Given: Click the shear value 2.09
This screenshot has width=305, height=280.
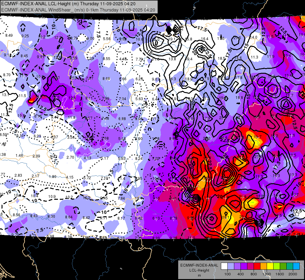Looking at the screenshot, I should [x=36, y=156].
